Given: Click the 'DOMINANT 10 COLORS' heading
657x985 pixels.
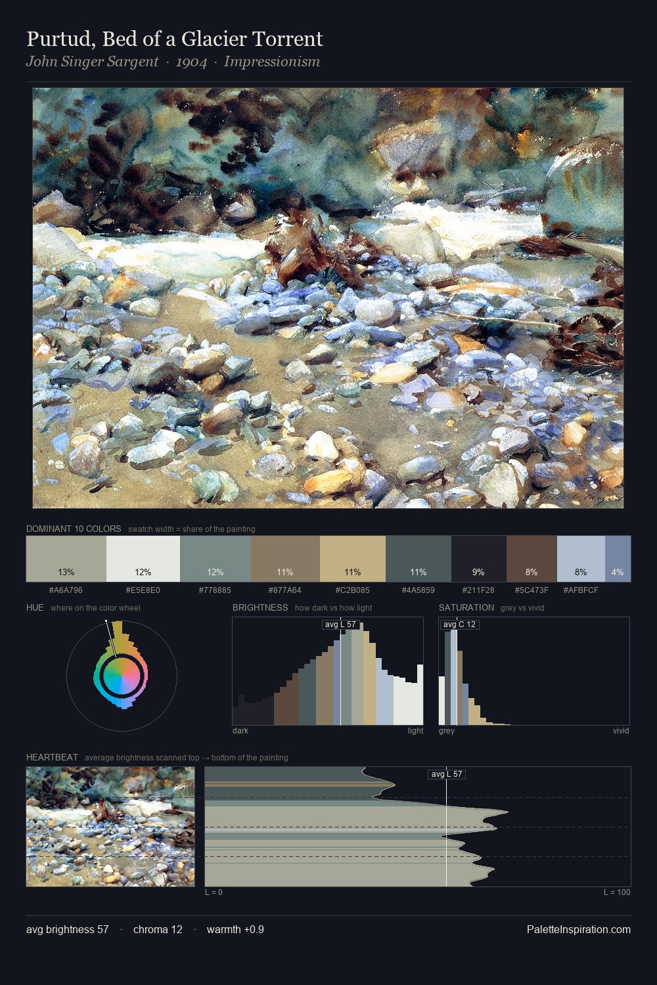Looking at the screenshot, I should coord(74,529).
